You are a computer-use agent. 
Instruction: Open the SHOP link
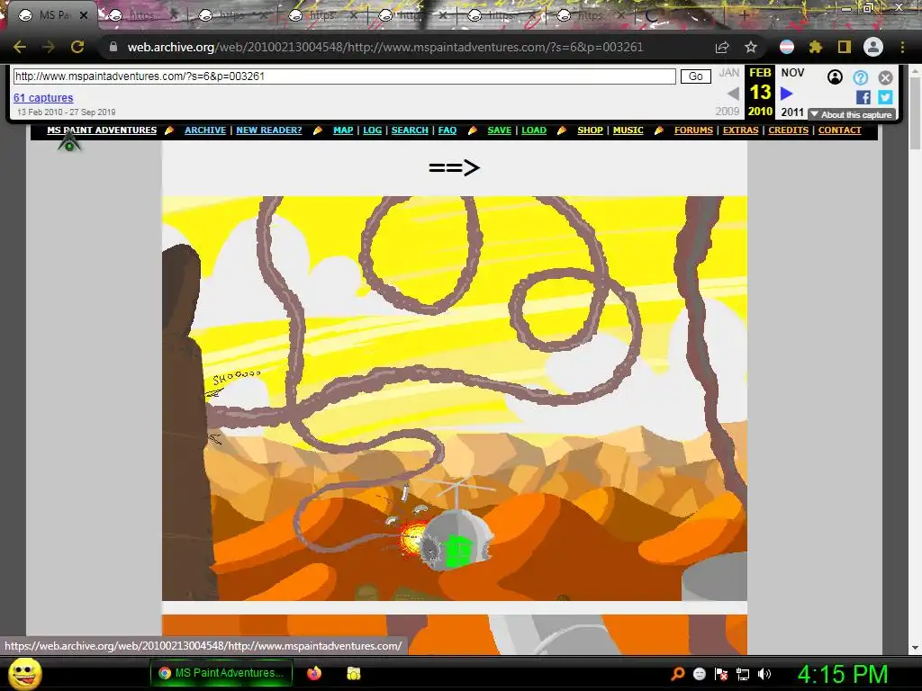pyautogui.click(x=590, y=130)
